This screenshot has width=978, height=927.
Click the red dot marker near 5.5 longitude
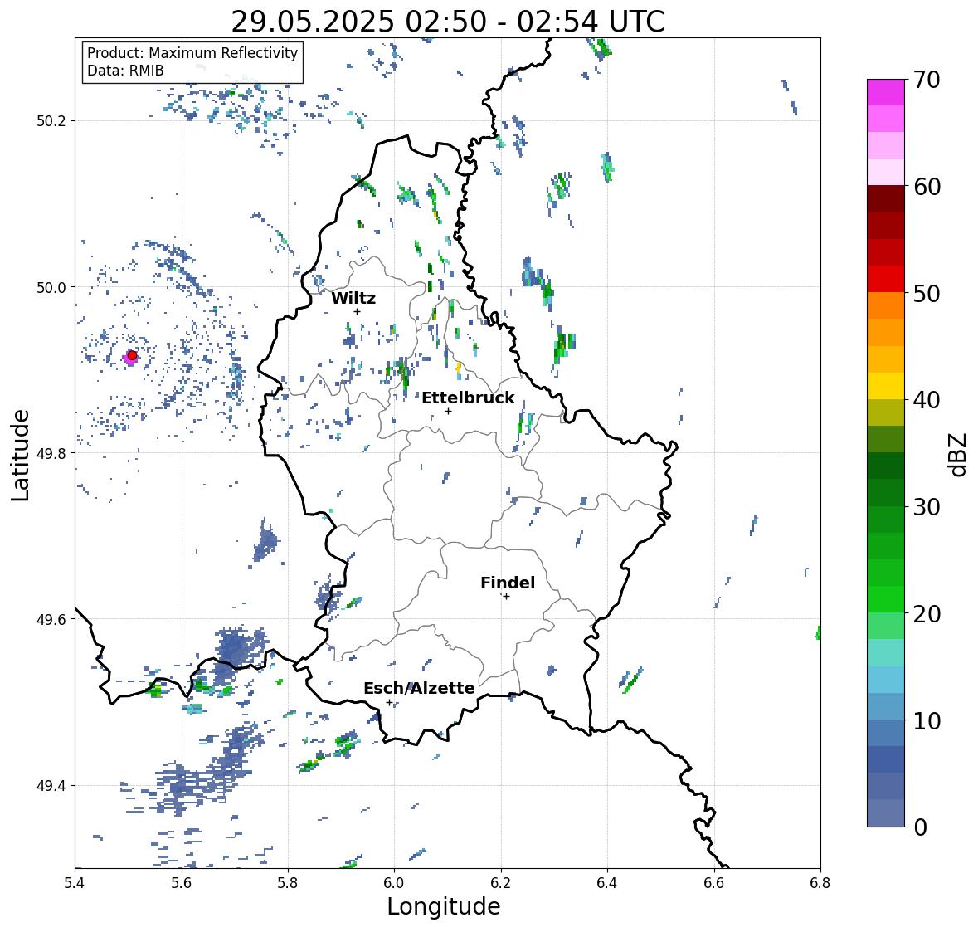tap(132, 355)
